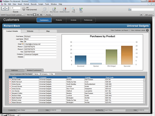155x116 pixels.
Task: Select the Name radio button
Action: click(33, 74)
